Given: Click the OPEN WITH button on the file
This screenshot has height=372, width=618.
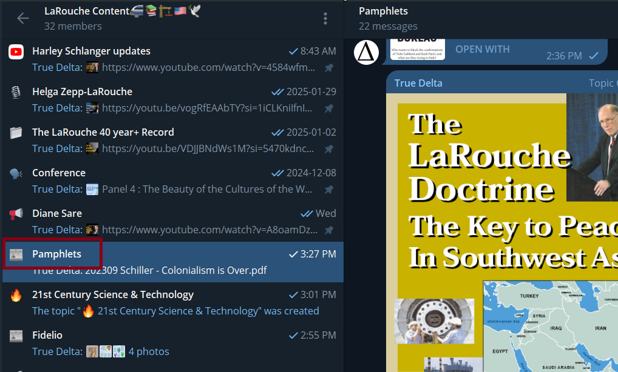Looking at the screenshot, I should 483,49.
